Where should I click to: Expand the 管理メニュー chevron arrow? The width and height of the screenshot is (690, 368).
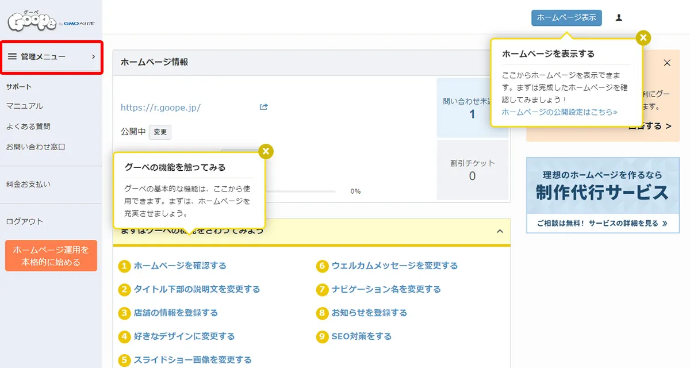point(93,57)
